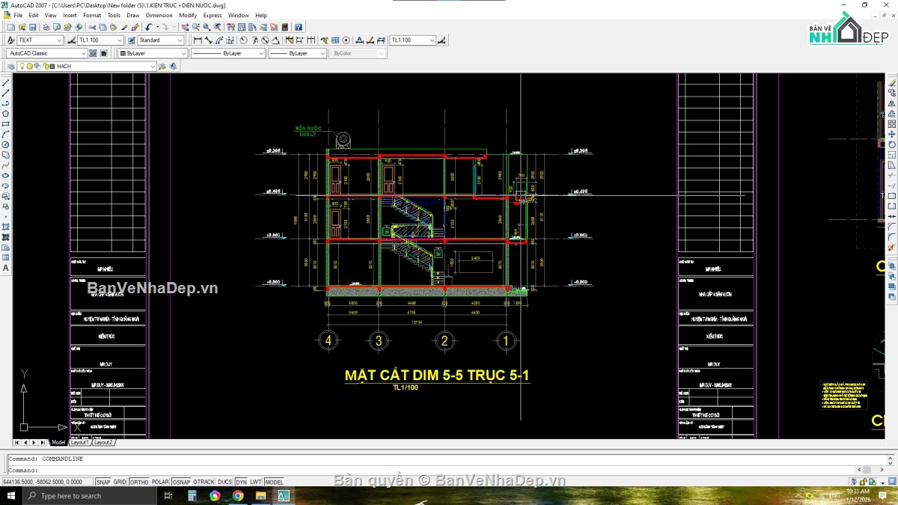
Task: Select the Spline draw tool
Action: click(6, 165)
